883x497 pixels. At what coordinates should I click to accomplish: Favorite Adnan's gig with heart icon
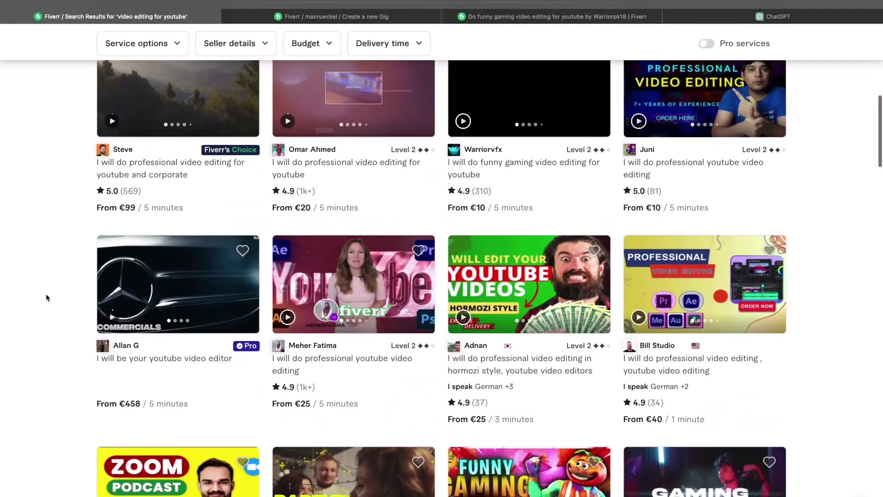point(594,250)
